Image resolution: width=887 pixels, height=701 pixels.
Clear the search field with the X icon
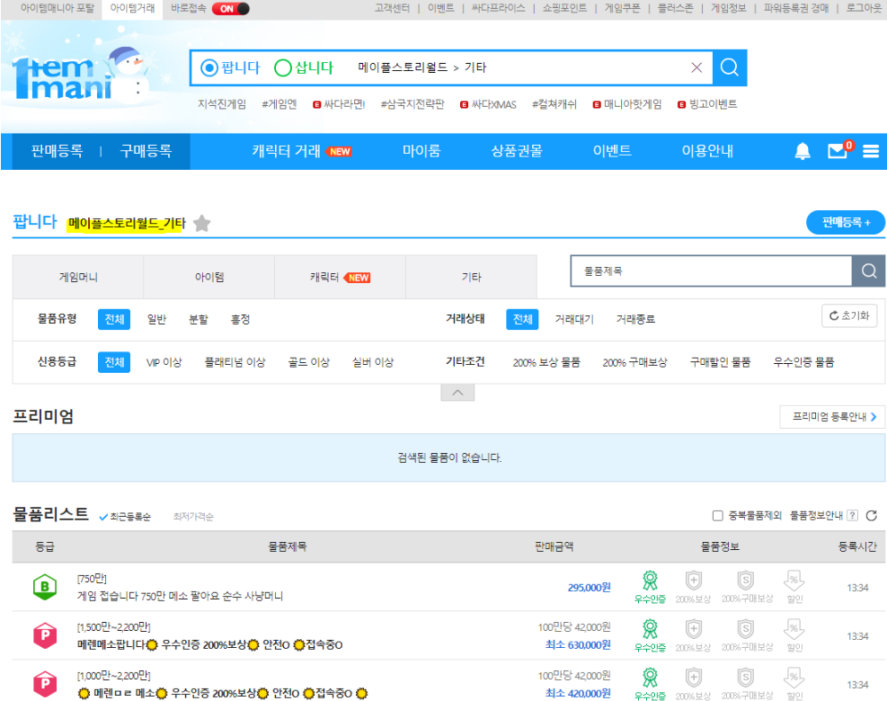click(696, 68)
